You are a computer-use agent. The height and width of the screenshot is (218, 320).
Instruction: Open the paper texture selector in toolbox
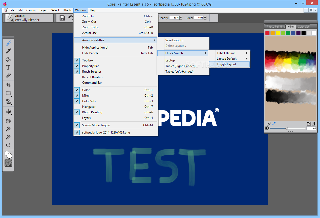(x=8, y=163)
